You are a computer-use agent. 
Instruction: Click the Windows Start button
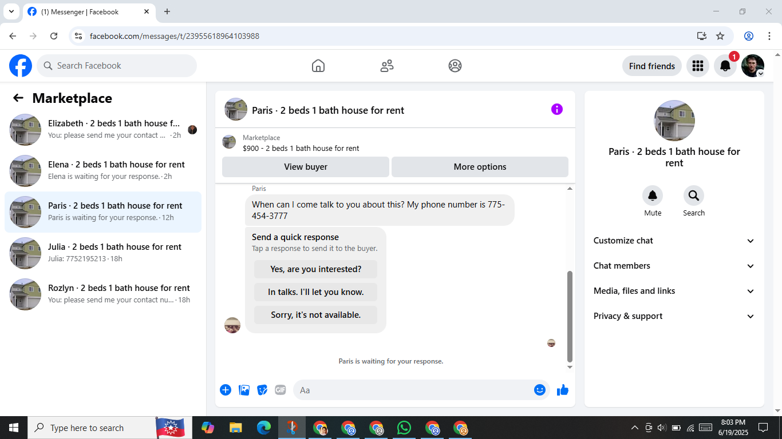click(x=14, y=428)
